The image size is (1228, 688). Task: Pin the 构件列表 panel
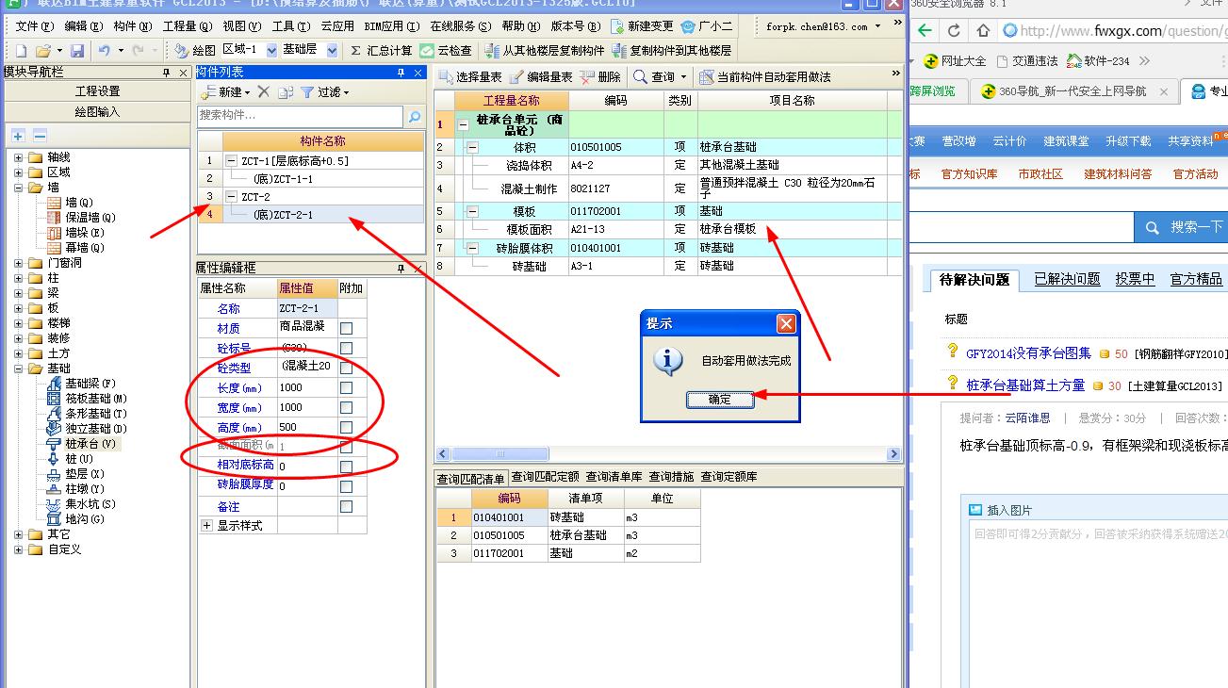(x=401, y=73)
